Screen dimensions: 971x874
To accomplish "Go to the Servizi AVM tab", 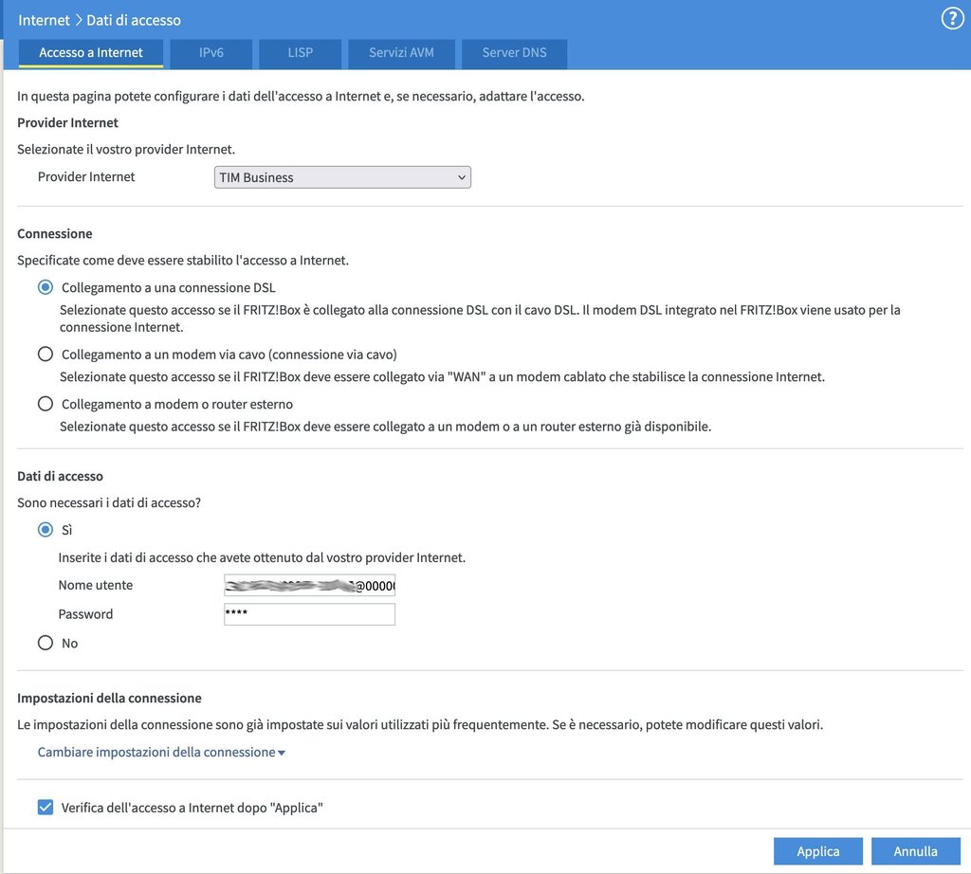I will (401, 53).
